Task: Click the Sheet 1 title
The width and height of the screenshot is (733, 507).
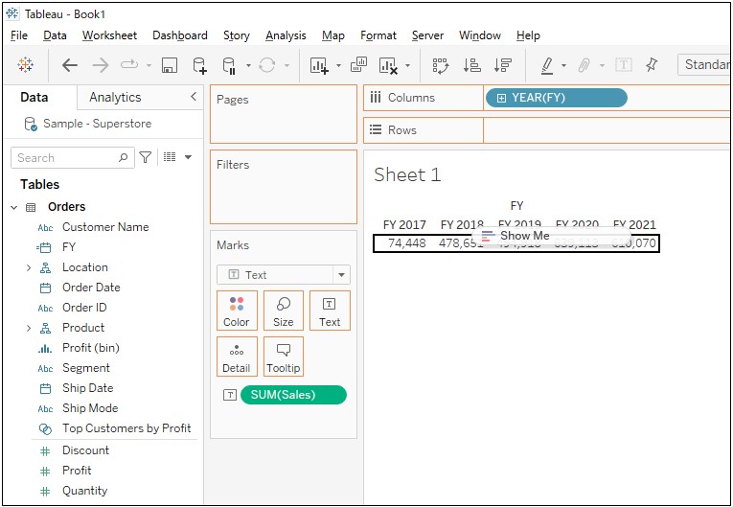Action: pos(407,174)
